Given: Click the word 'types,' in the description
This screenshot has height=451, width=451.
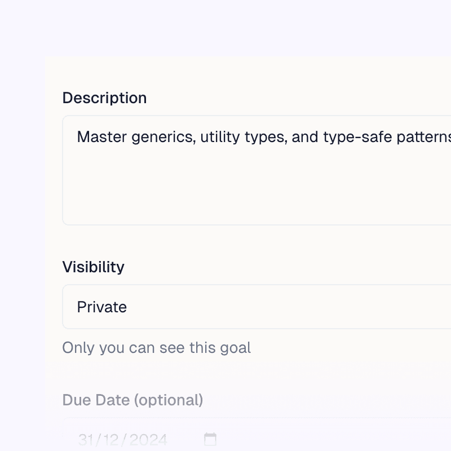Looking at the screenshot, I should (266, 137).
